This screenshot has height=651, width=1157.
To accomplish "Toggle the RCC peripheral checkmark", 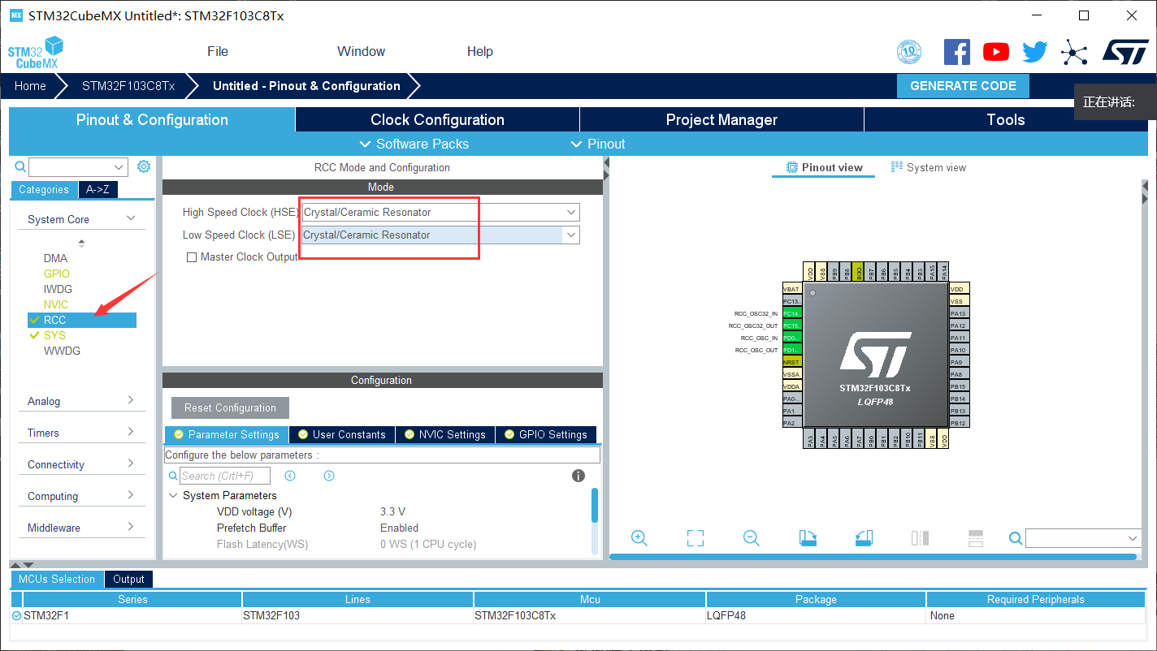I will pyautogui.click(x=34, y=320).
